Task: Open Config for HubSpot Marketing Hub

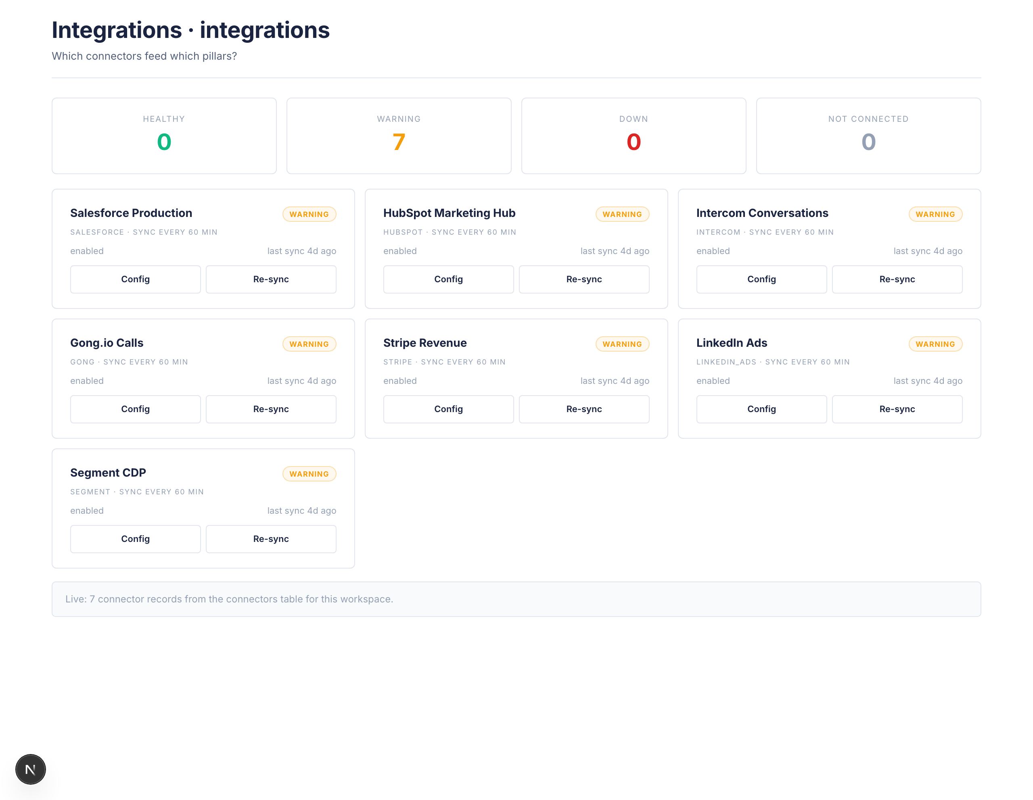Action: [x=448, y=279]
